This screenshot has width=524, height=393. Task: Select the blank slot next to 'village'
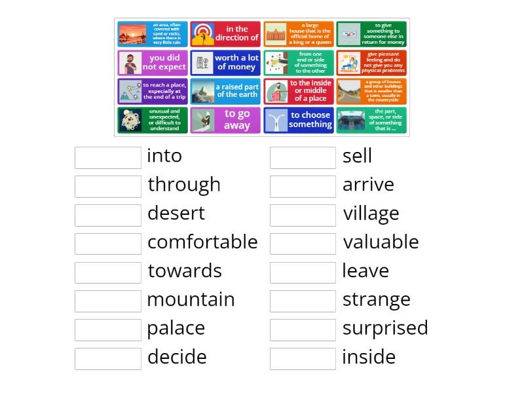pos(303,215)
